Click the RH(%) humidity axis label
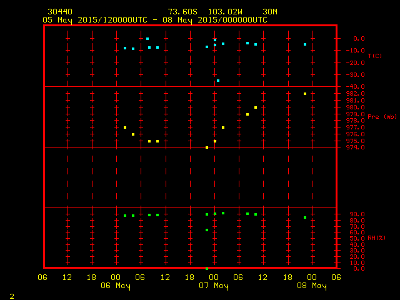 tap(375, 238)
